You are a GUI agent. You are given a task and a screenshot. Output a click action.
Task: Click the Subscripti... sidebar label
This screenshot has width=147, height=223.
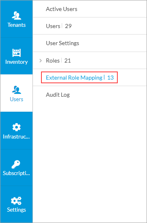click(17, 173)
